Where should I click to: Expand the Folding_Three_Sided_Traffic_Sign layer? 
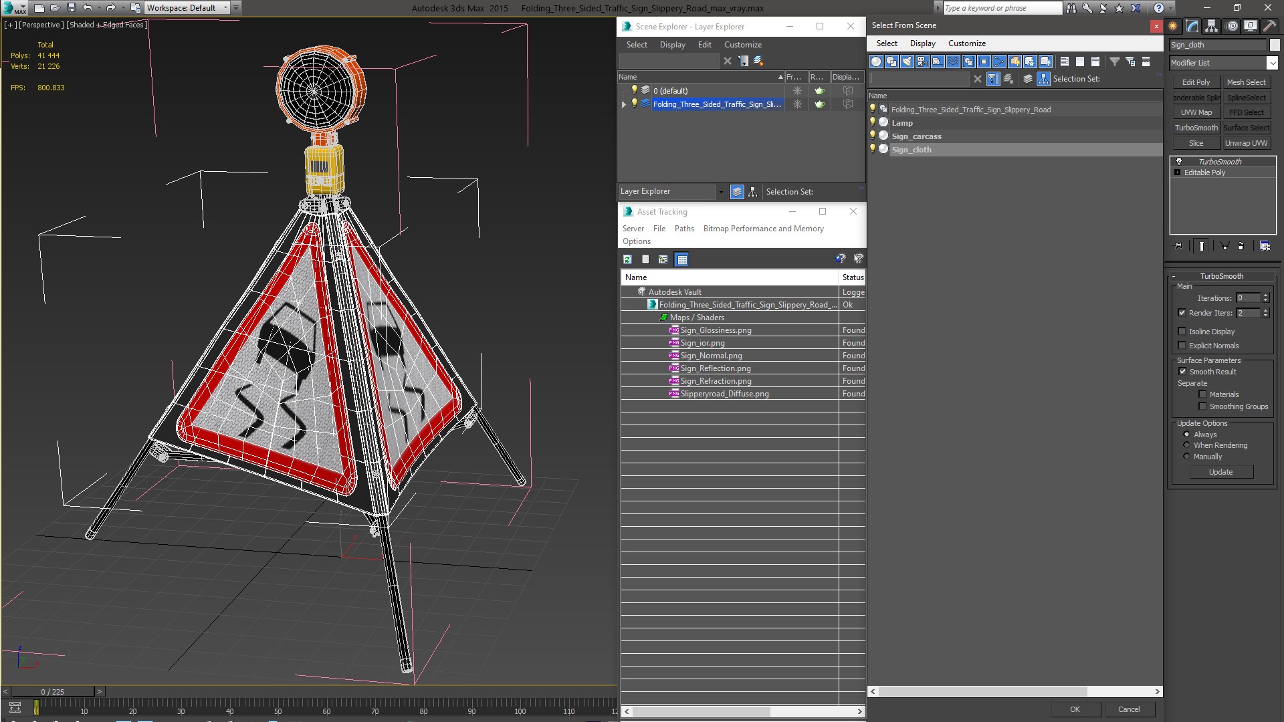pyautogui.click(x=624, y=104)
